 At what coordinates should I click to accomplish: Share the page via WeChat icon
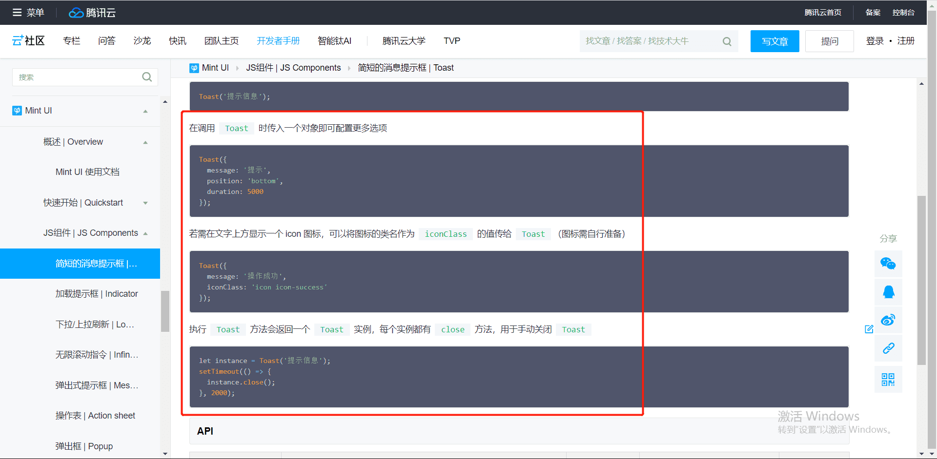click(x=888, y=264)
